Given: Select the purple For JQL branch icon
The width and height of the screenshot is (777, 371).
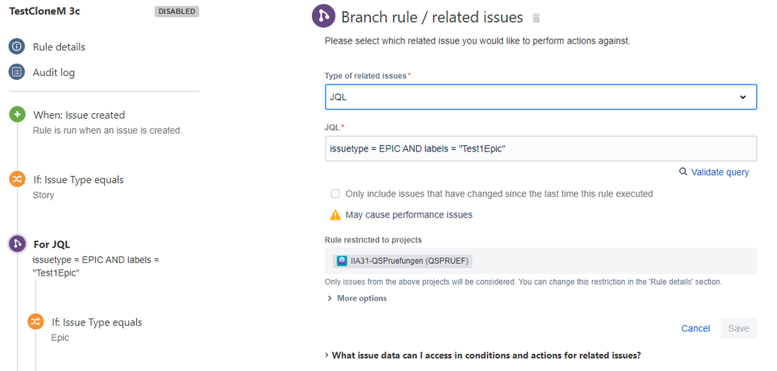Looking at the screenshot, I should click(17, 244).
